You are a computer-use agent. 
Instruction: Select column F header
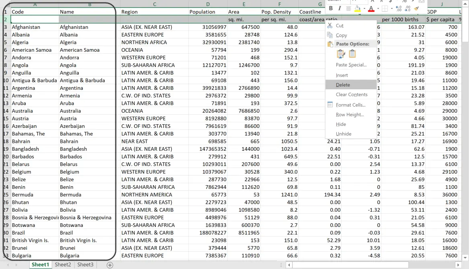pyautogui.click(x=279, y=4)
